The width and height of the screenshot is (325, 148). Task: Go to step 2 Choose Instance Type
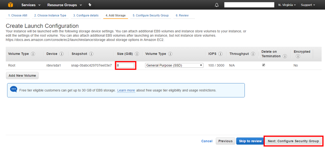tap(50, 16)
